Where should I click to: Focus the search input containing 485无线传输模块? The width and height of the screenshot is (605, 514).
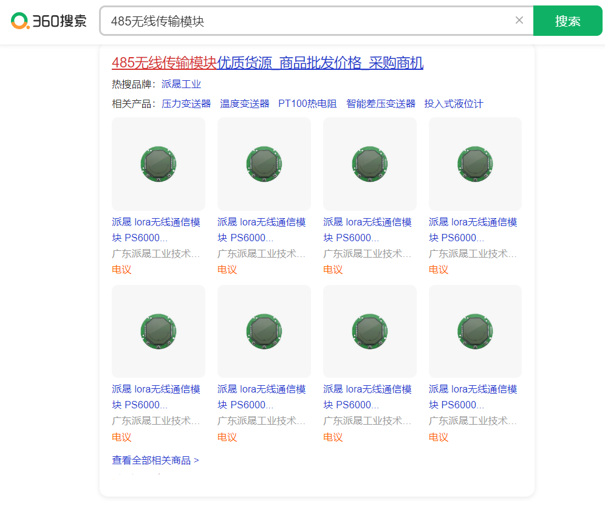click(x=304, y=21)
